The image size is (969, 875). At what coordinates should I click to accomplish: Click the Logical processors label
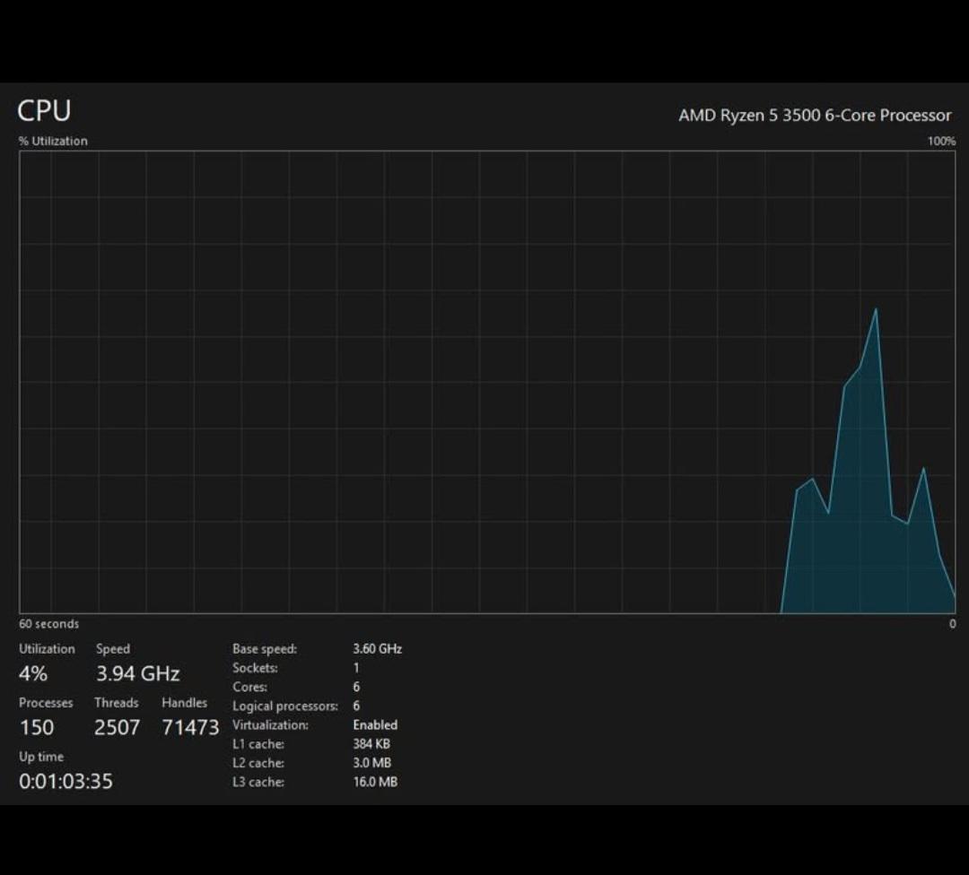point(285,706)
